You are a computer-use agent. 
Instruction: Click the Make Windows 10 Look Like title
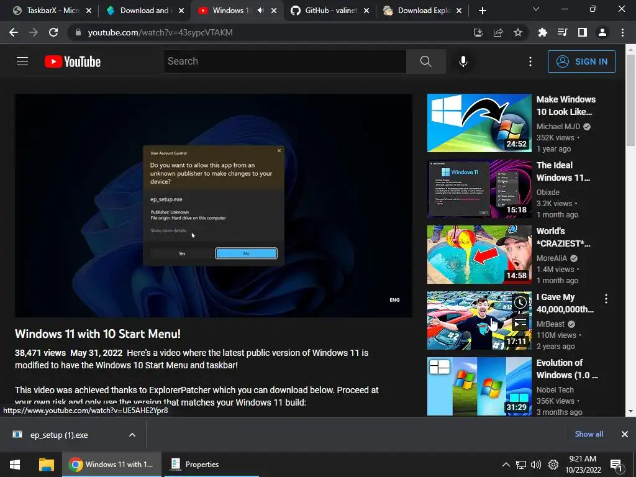click(x=566, y=106)
